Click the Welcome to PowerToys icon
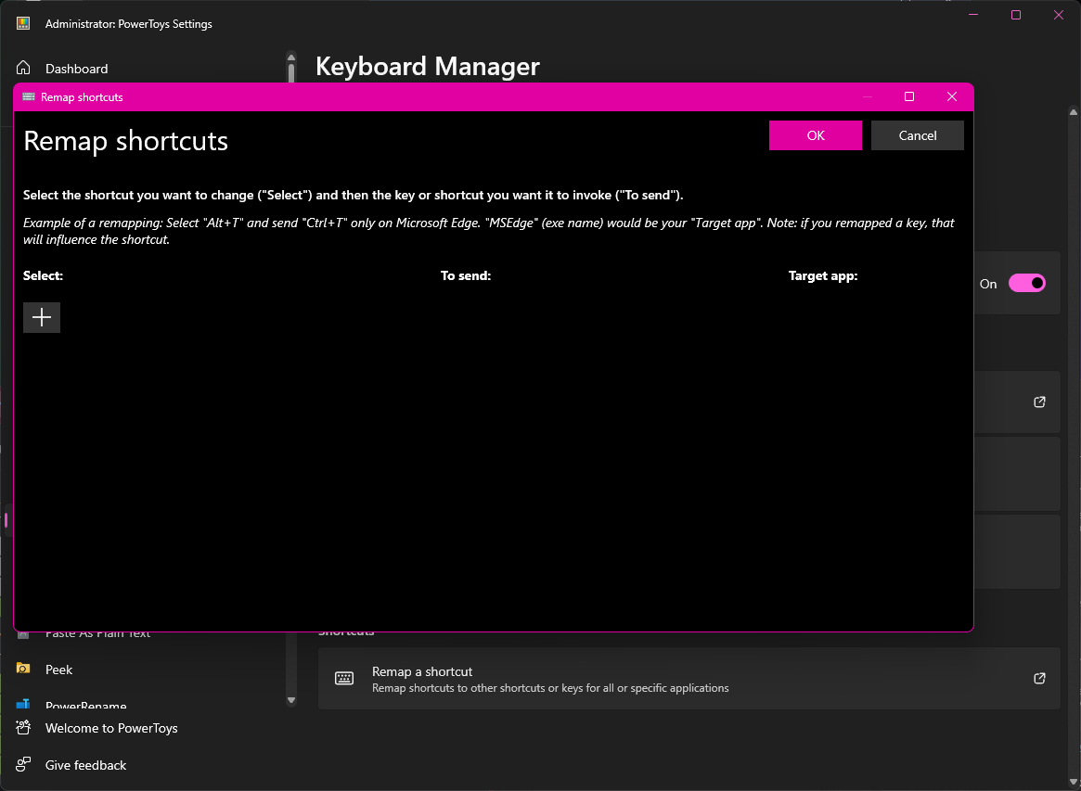 click(x=24, y=728)
